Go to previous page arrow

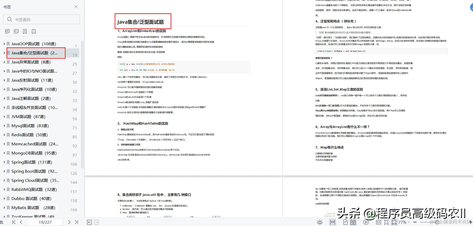pos(21,222)
